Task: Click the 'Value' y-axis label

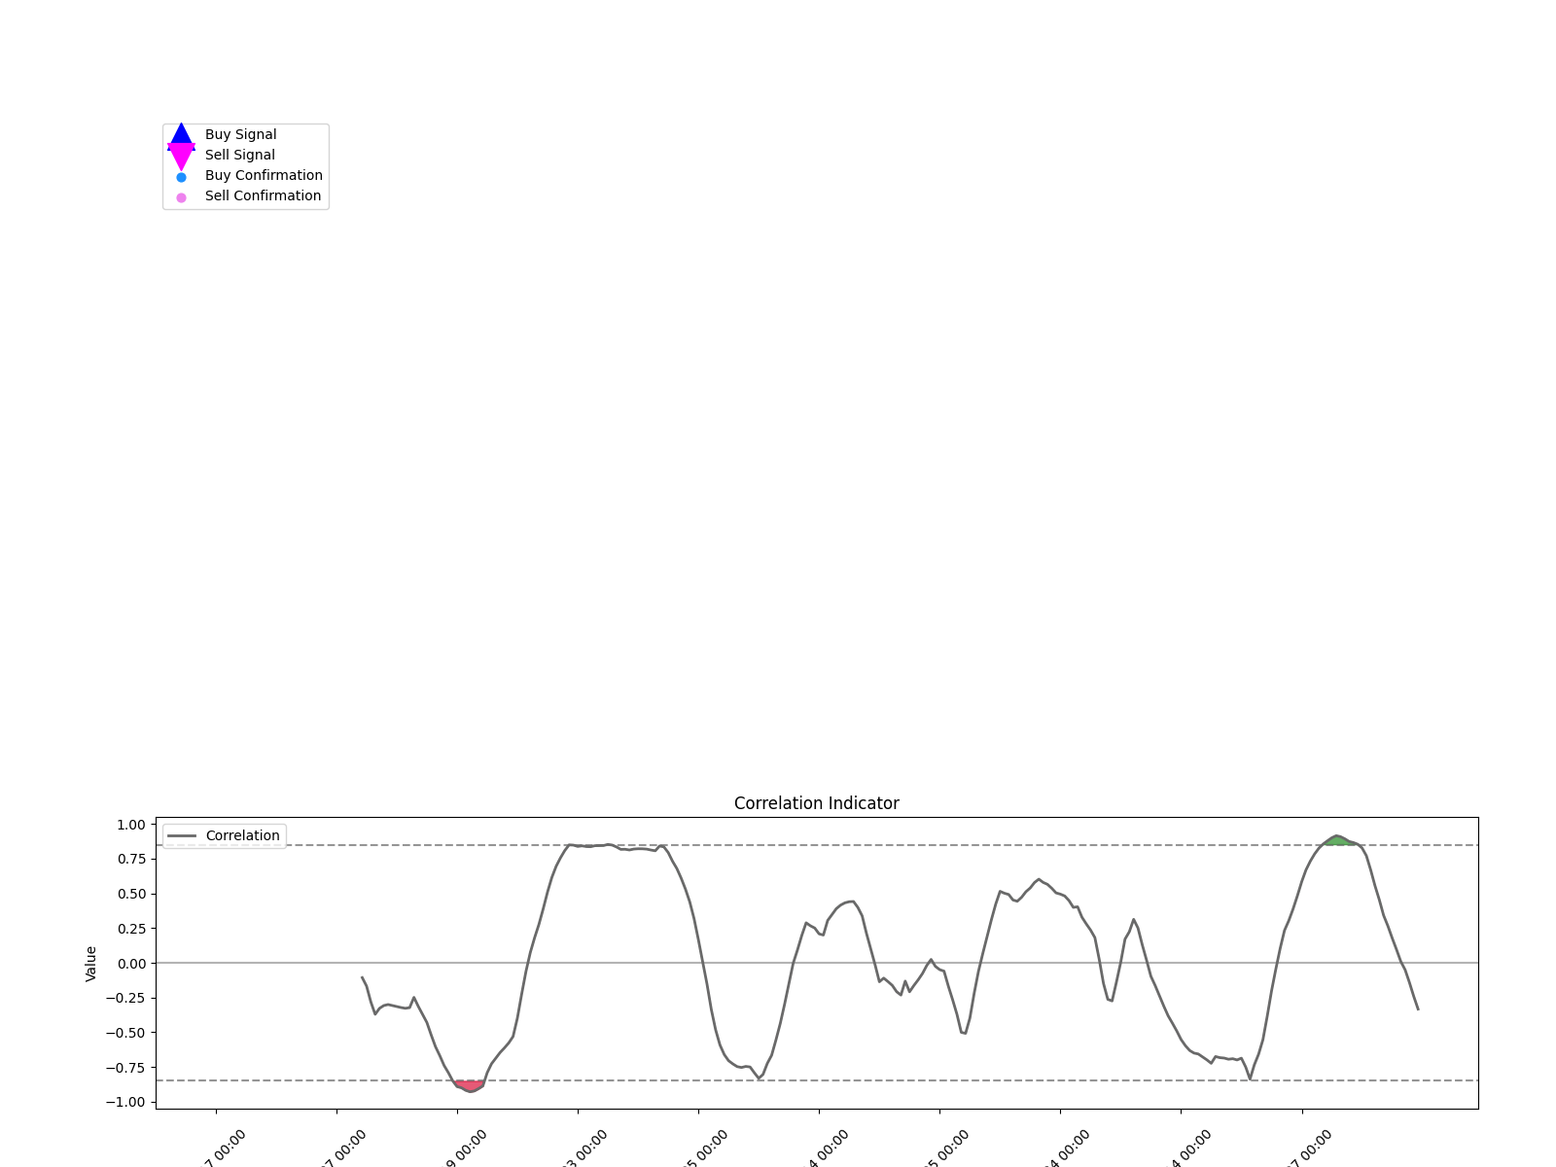Action: (91, 963)
